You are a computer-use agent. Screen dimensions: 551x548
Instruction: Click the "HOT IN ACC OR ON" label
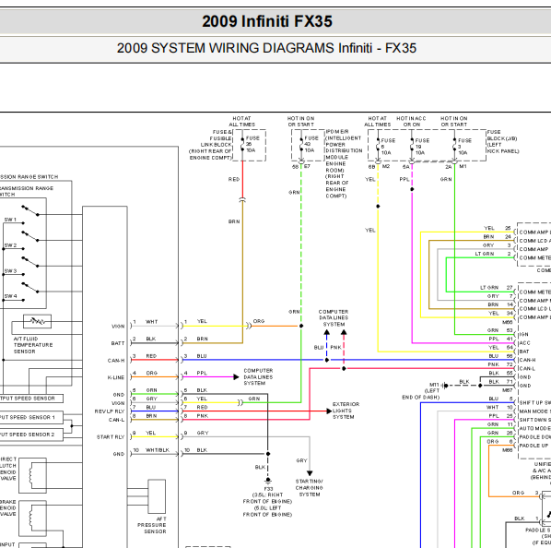411,122
